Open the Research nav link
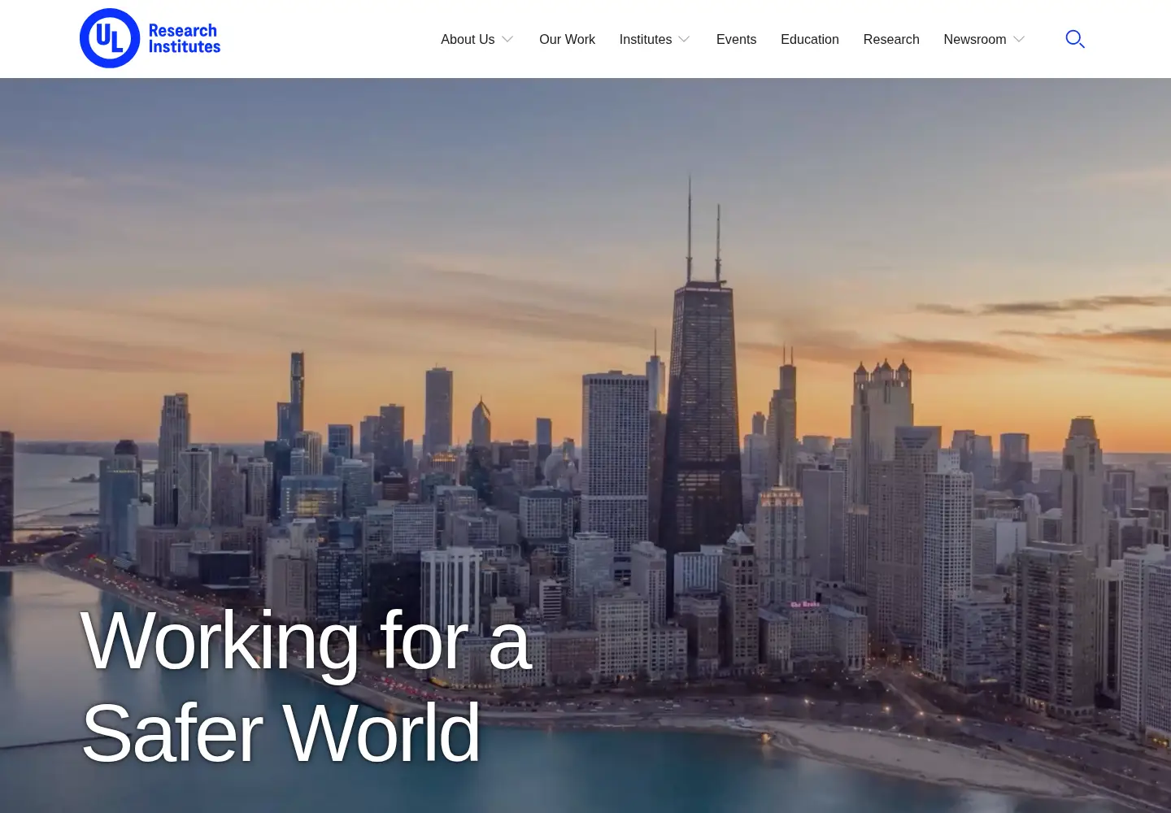Screen dimensions: 1171x813 click(x=891, y=39)
